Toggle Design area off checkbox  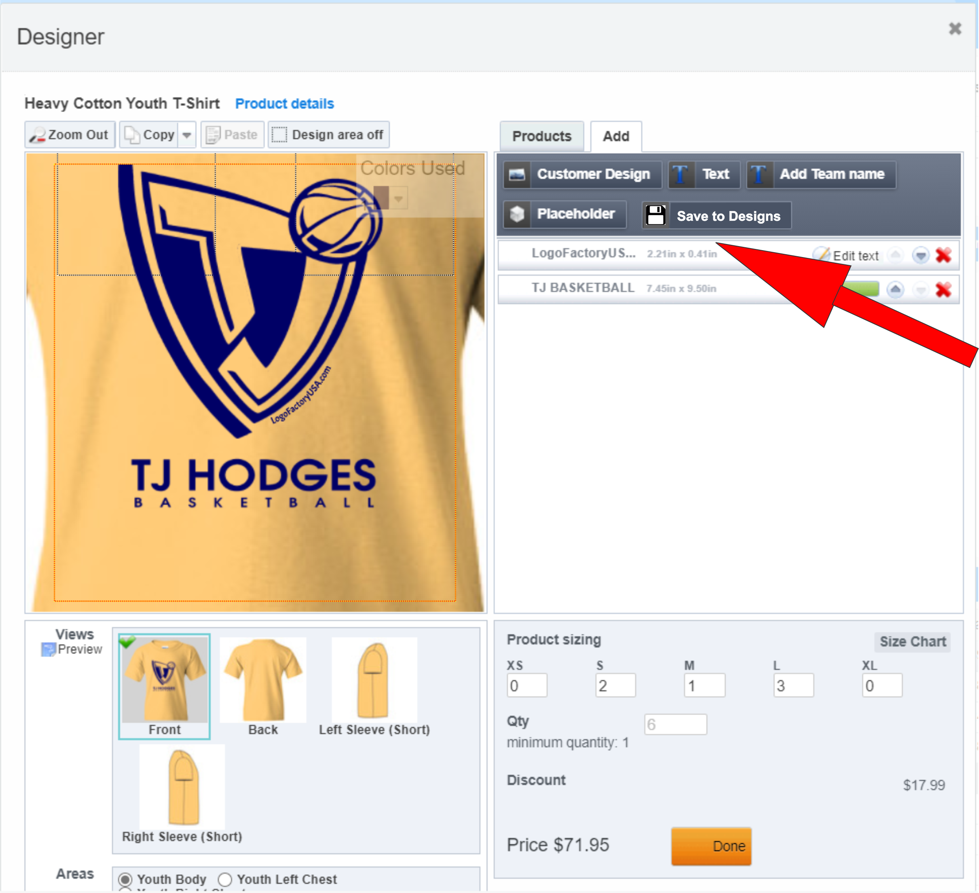[279, 135]
